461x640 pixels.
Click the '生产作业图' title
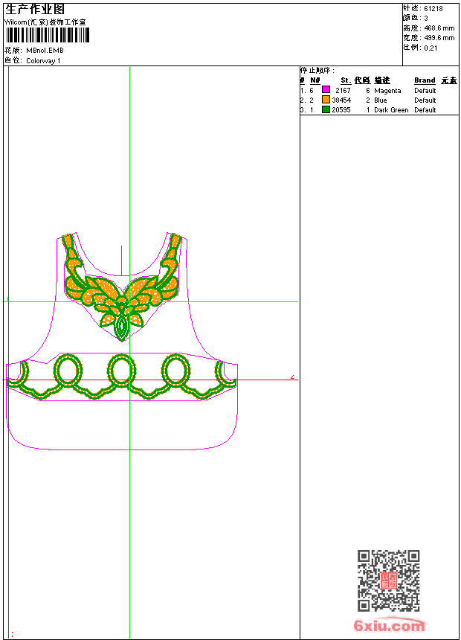pos(35,9)
